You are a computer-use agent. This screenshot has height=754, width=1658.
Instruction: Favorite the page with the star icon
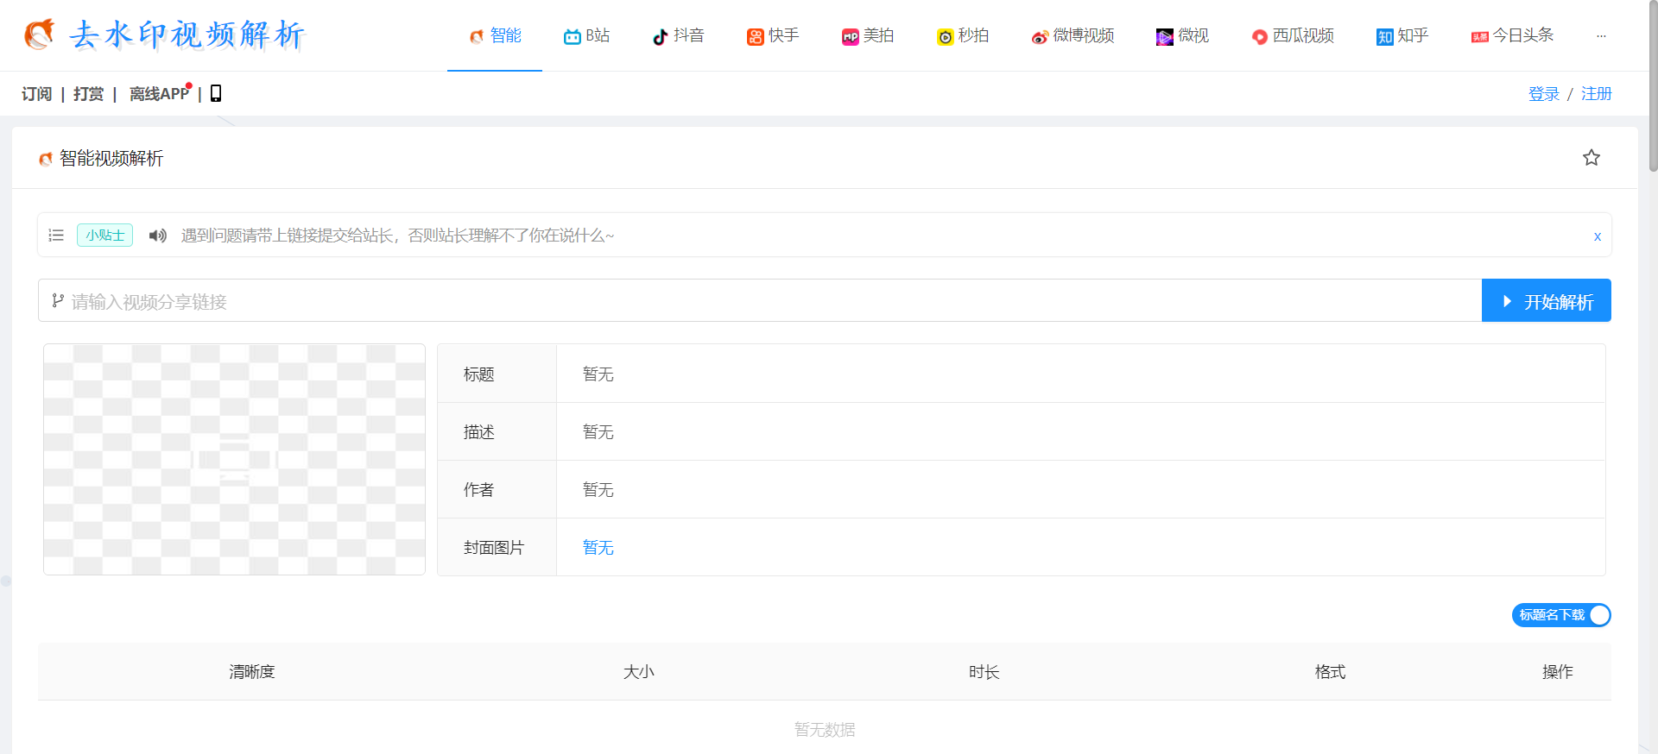pyautogui.click(x=1592, y=157)
